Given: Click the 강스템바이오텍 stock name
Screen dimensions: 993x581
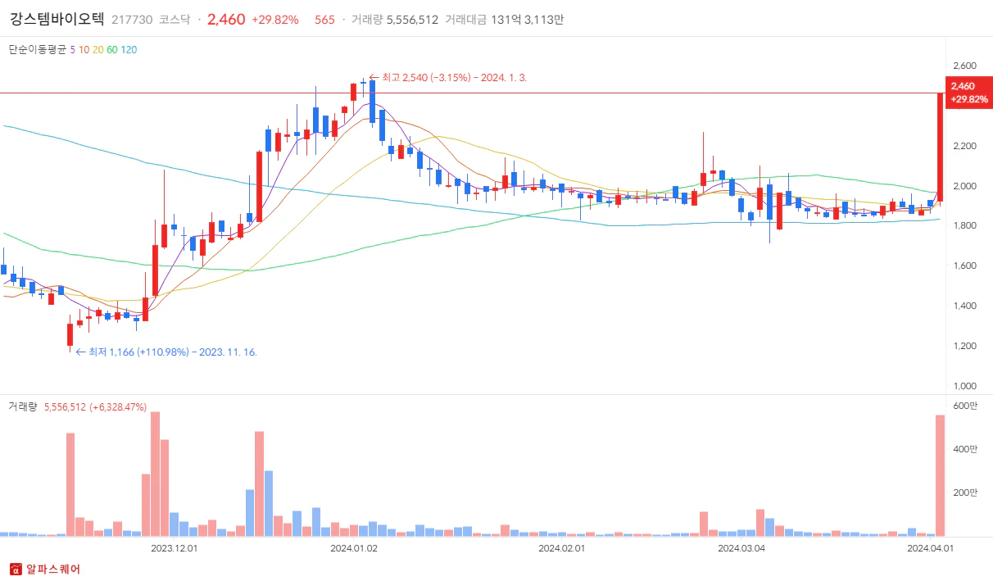Looking at the screenshot, I should (57, 19).
